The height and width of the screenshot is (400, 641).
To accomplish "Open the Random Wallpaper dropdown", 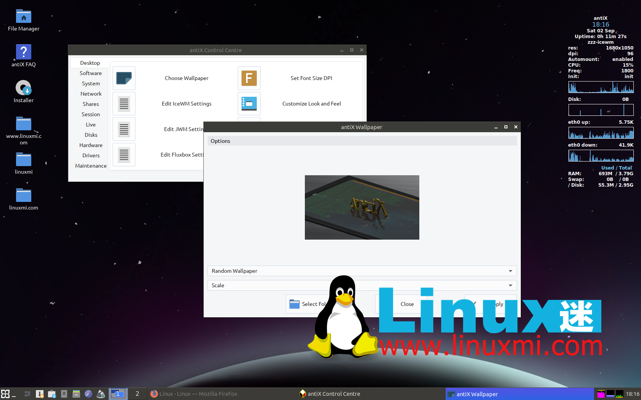I will (362, 271).
